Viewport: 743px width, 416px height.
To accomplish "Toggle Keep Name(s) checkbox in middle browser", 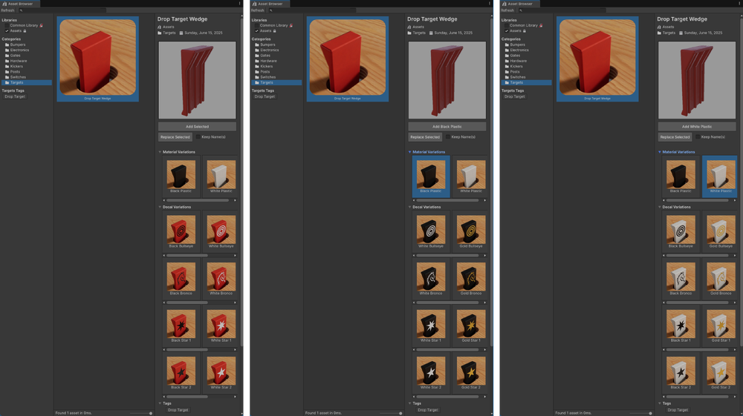I will [448, 137].
